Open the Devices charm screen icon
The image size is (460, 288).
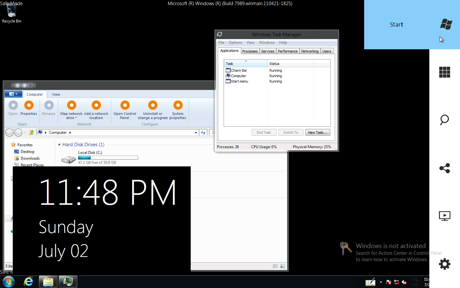point(445,216)
